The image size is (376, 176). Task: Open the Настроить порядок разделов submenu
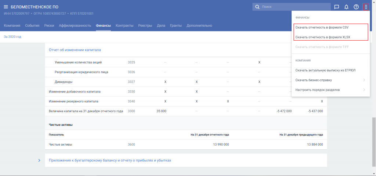click(x=331, y=90)
